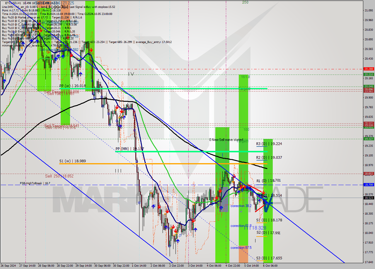Click the 'S1 (D) | 18.178' support label
Screen dimensions: 375x269
point(269,220)
